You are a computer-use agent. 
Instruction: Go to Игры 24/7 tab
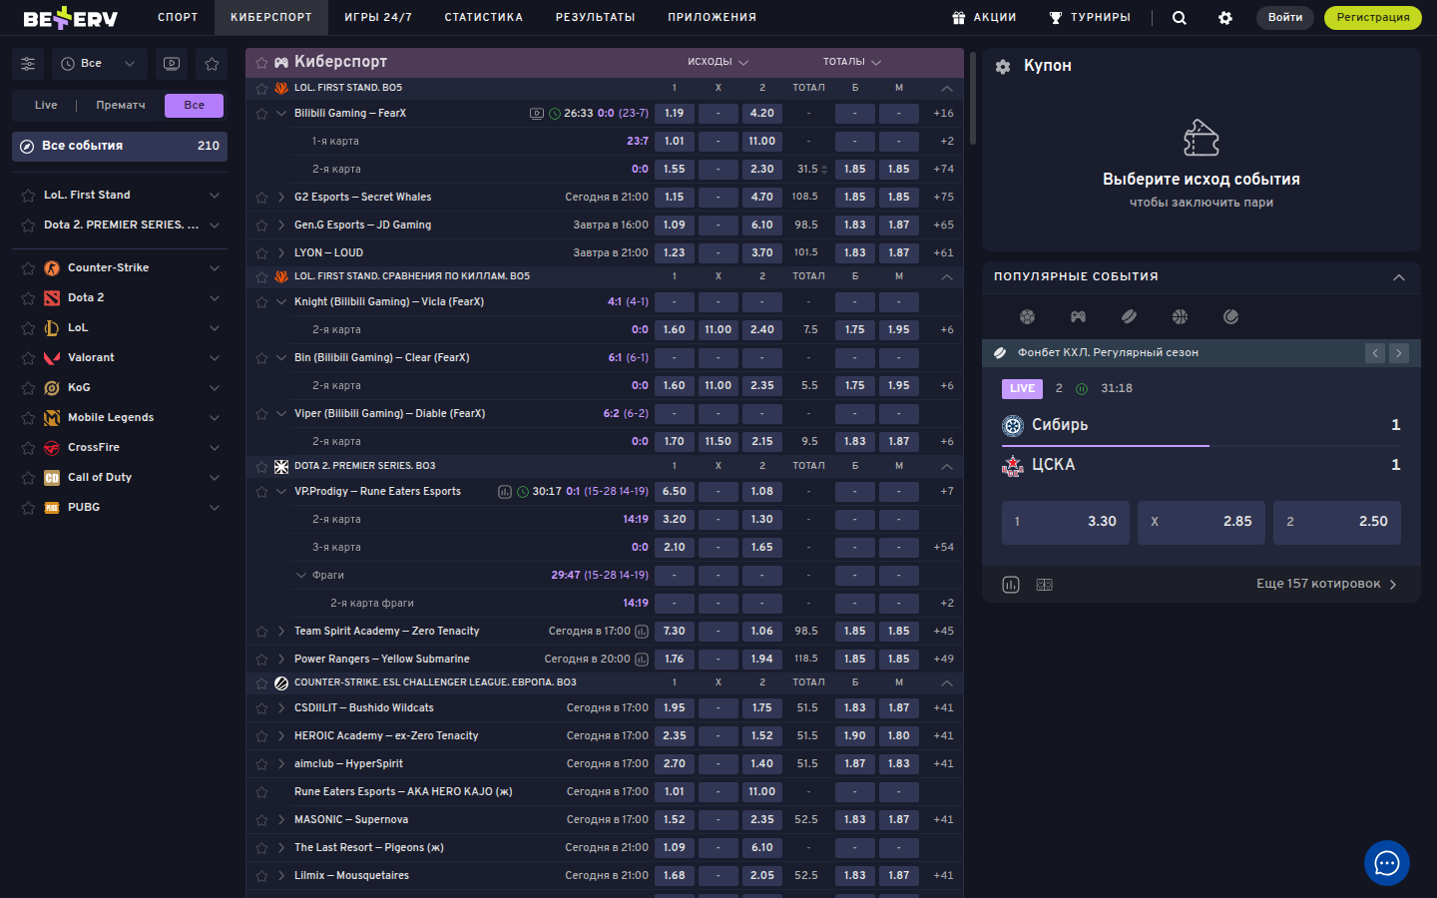pyautogui.click(x=377, y=18)
